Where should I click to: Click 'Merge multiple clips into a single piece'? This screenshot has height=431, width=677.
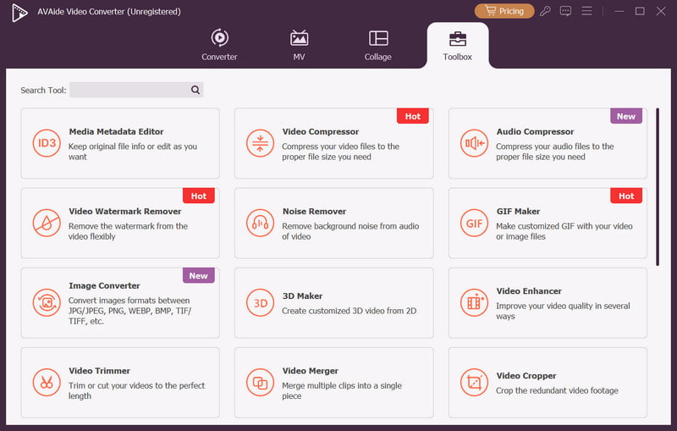click(342, 391)
